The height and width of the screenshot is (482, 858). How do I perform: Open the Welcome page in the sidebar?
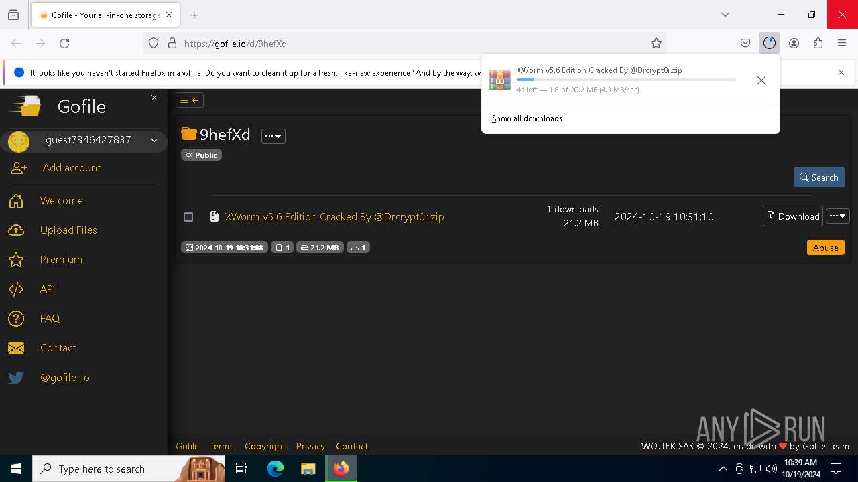[61, 201]
